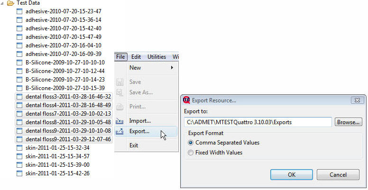Click the OK button in Export Resource
368x190 pixels.
tap(292, 175)
